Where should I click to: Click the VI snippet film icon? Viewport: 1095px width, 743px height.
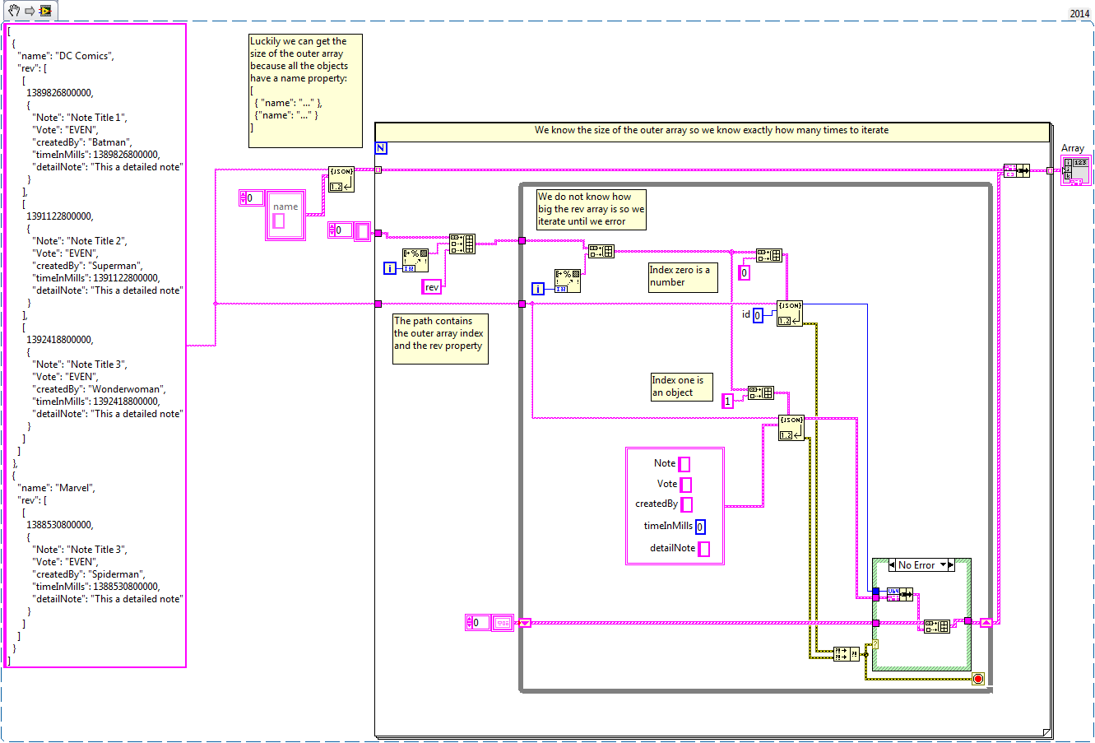pyautogui.click(x=44, y=11)
